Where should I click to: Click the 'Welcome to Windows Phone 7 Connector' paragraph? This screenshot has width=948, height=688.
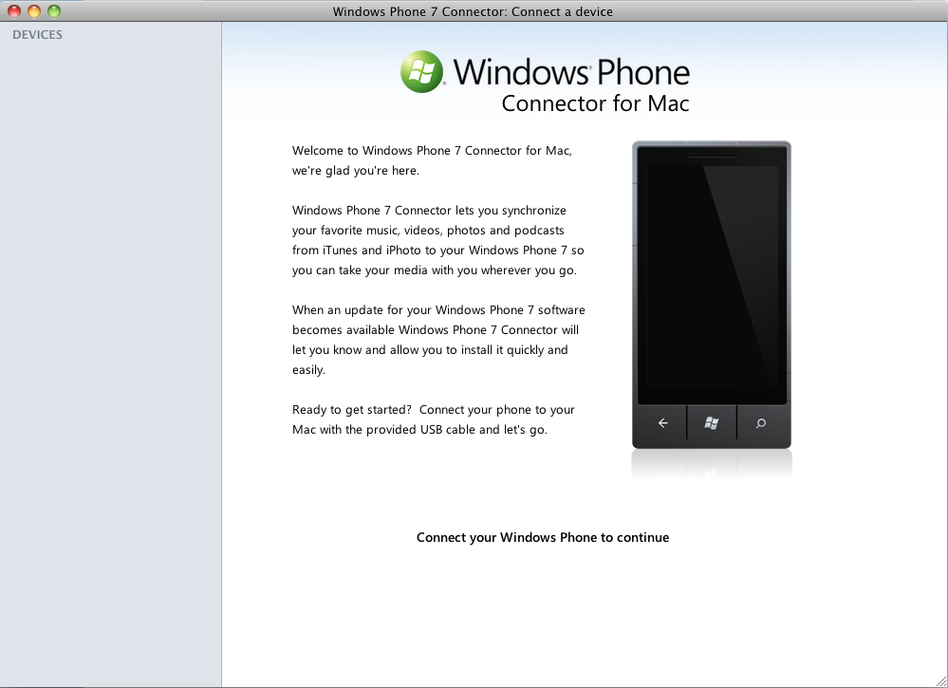[x=432, y=160]
